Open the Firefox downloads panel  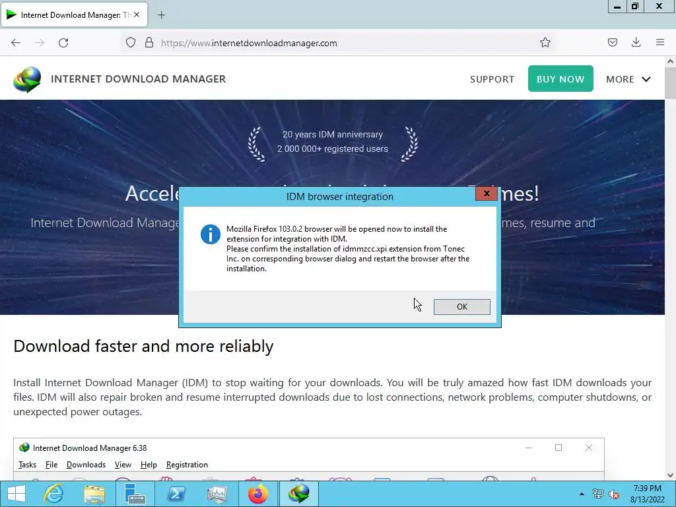(636, 43)
